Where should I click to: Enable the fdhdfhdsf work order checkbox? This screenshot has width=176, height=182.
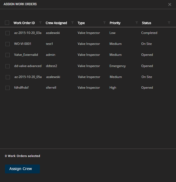(8, 88)
